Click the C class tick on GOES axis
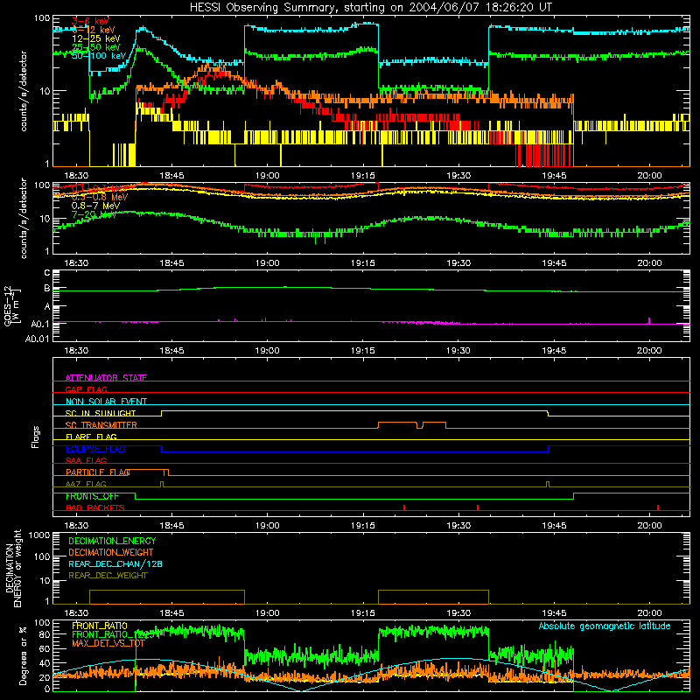Viewport: 700px width, 700px height. tap(47, 273)
